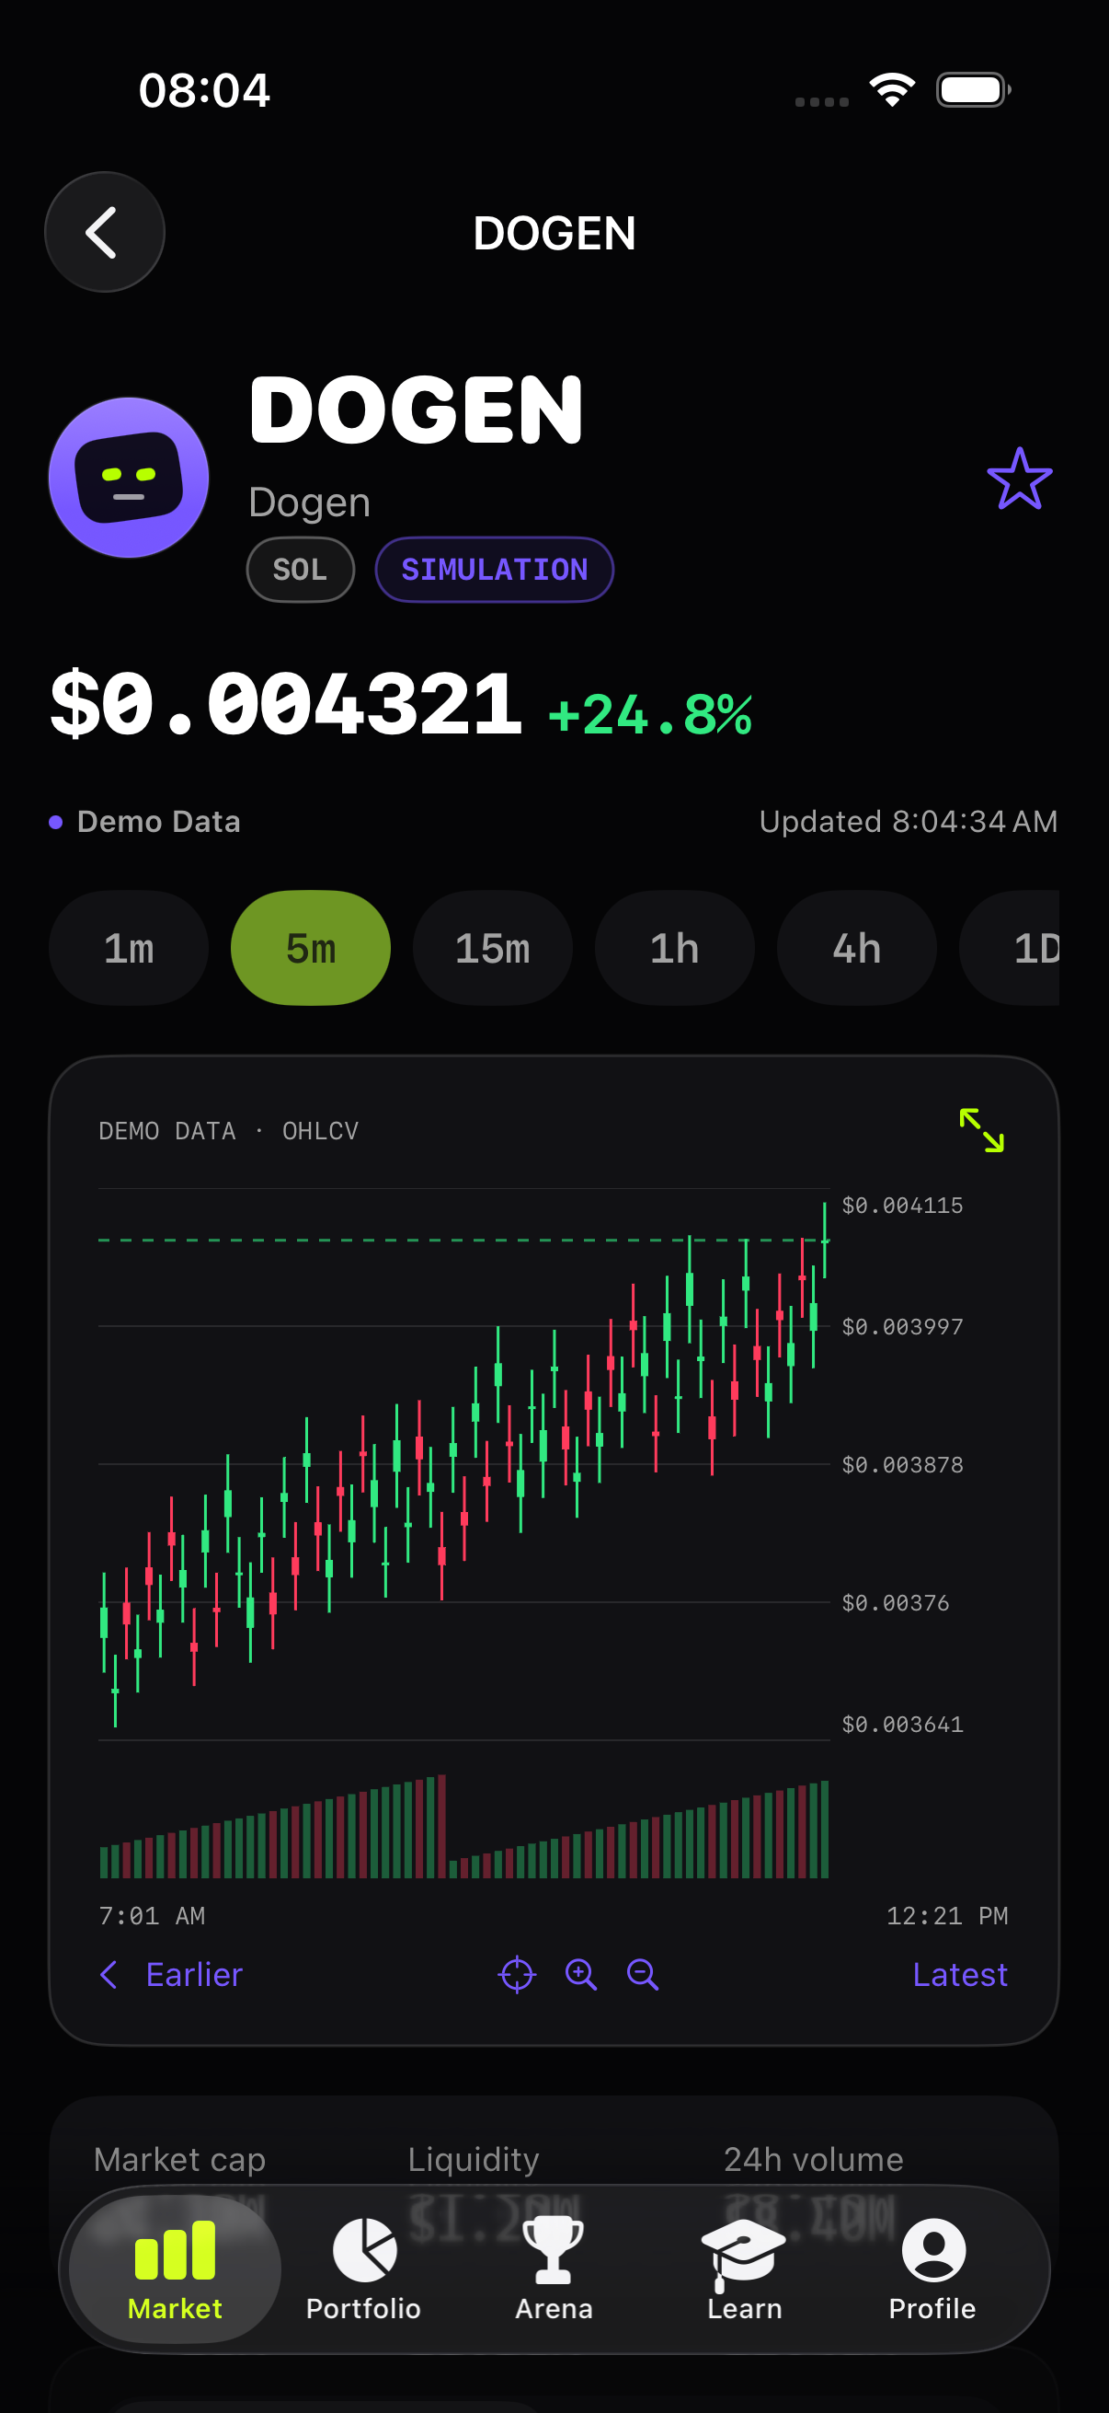Tap the $0.003878 axis label
This screenshot has width=1109, height=2413.
pyautogui.click(x=902, y=1464)
